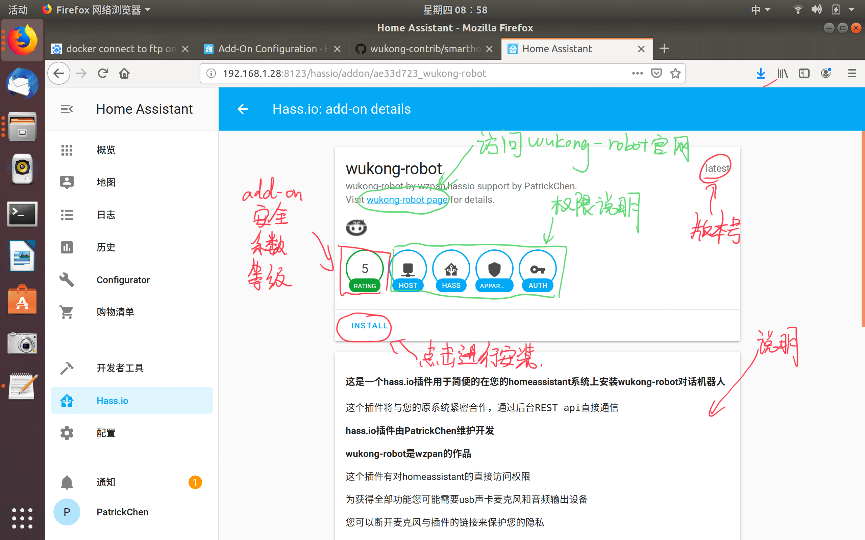Screen dimensions: 865x540
Task: Install the wukong-robot add-on
Action: click(x=369, y=326)
